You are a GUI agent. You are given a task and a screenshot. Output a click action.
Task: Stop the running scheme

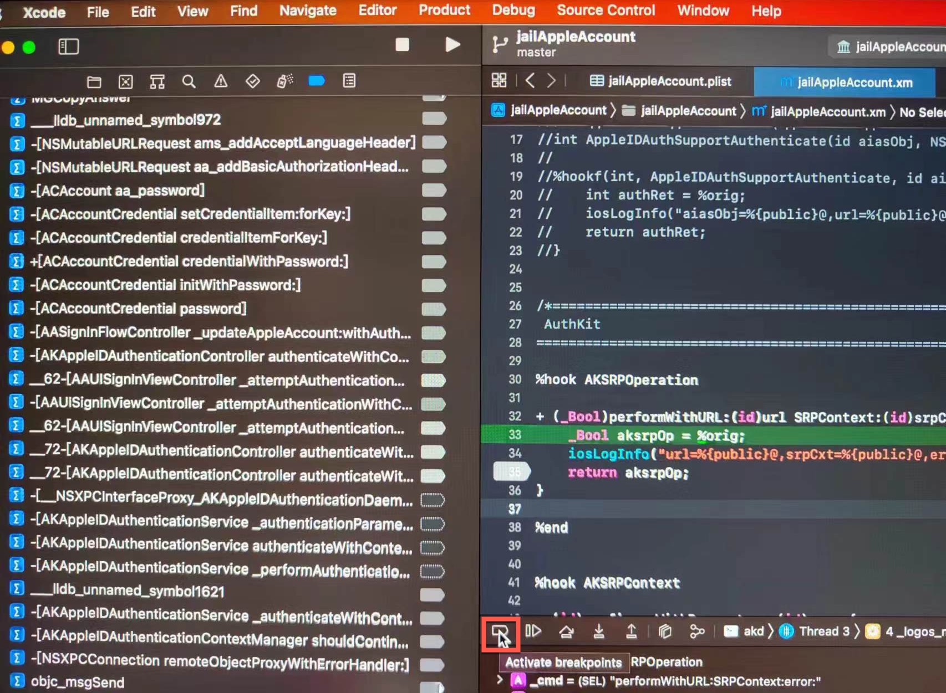tap(402, 45)
